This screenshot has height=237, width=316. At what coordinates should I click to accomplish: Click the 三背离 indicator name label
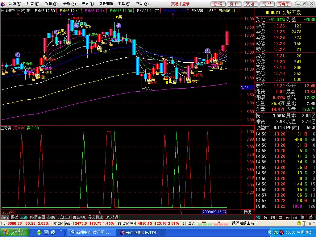(x=6, y=128)
